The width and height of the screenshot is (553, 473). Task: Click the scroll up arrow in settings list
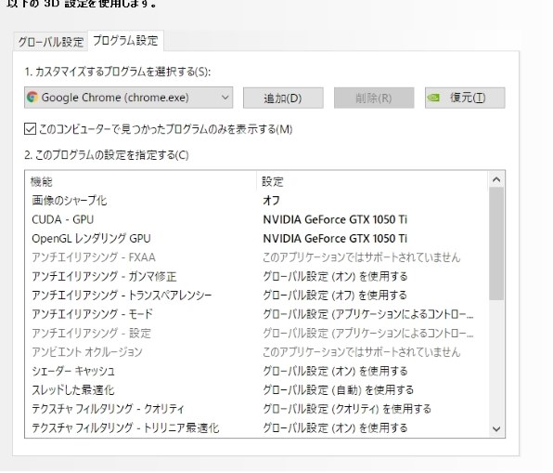[x=496, y=179]
